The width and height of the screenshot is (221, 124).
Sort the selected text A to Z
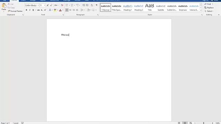(x=92, y=6)
